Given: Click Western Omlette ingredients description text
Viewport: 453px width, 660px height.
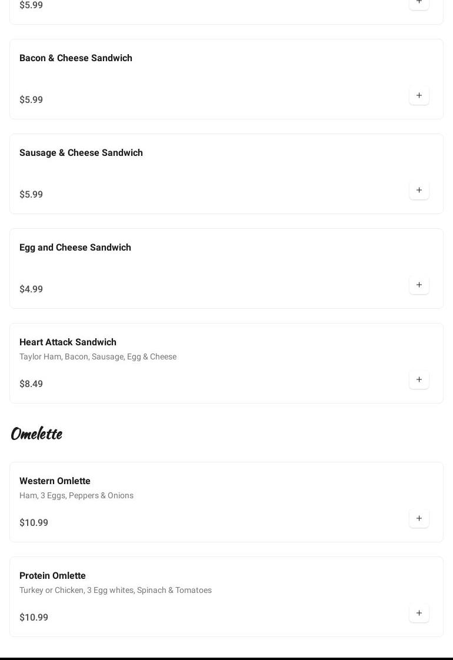Looking at the screenshot, I should point(76,496).
